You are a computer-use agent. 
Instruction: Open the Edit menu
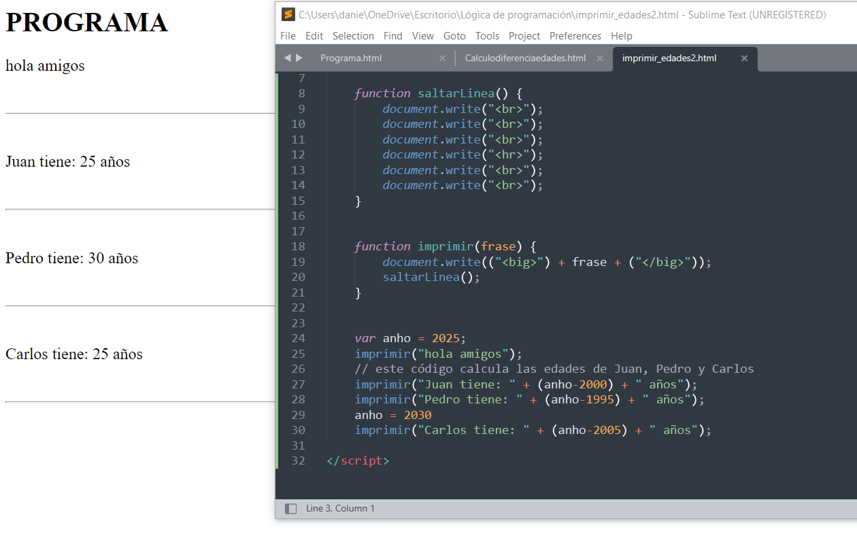tap(314, 36)
